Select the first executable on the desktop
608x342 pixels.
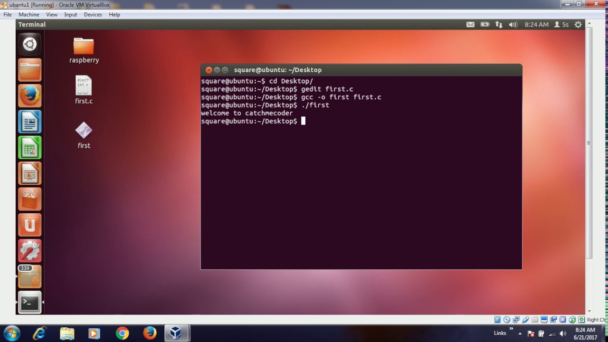point(84,135)
